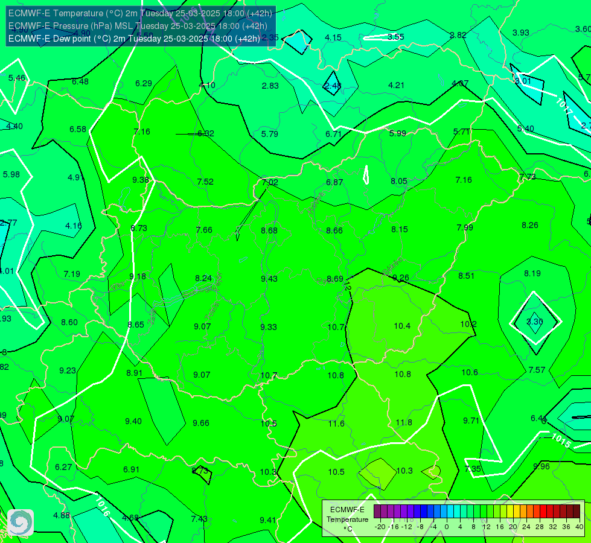591x543 pixels.
Task: Click the 7.02 temperature value
Action: point(270,182)
